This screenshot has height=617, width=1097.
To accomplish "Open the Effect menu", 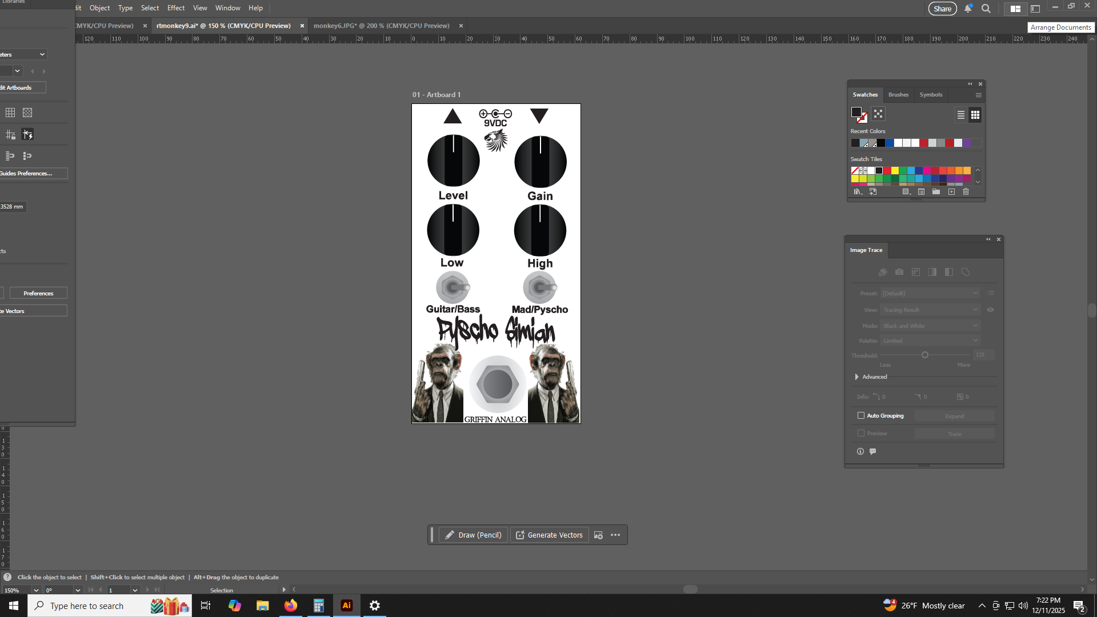I will tap(175, 8).
